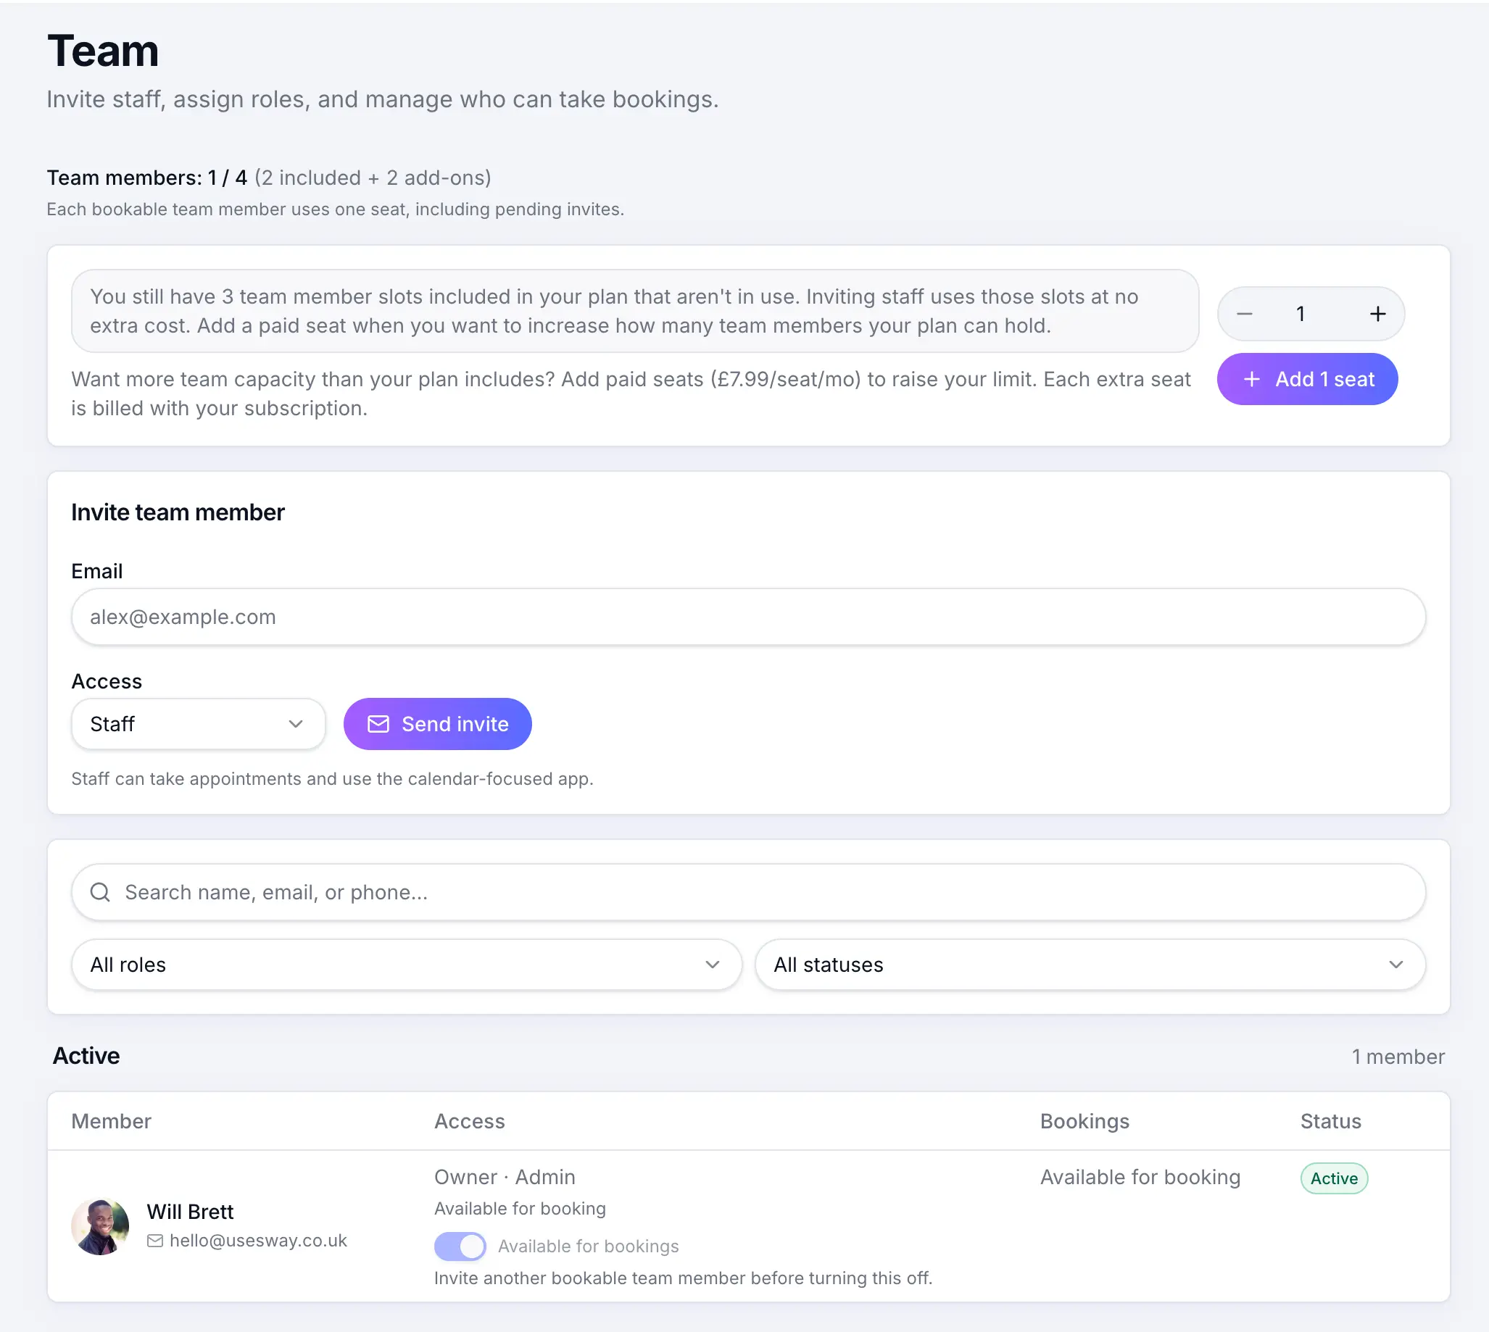
Task: Decrease seat count with minus icon
Action: point(1244,314)
